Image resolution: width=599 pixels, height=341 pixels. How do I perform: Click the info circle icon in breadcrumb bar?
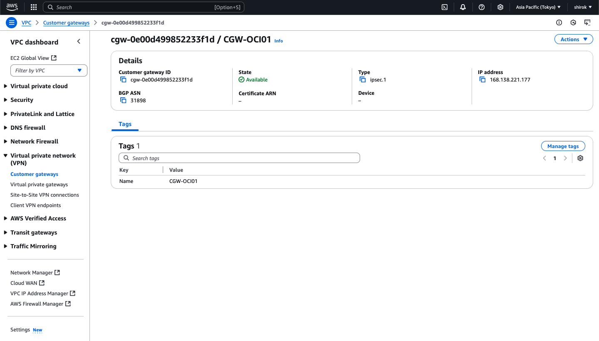tap(559, 22)
